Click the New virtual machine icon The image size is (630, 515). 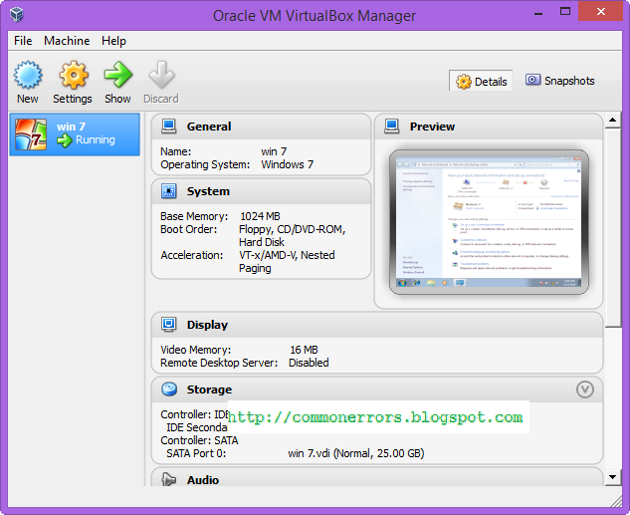pos(28,75)
